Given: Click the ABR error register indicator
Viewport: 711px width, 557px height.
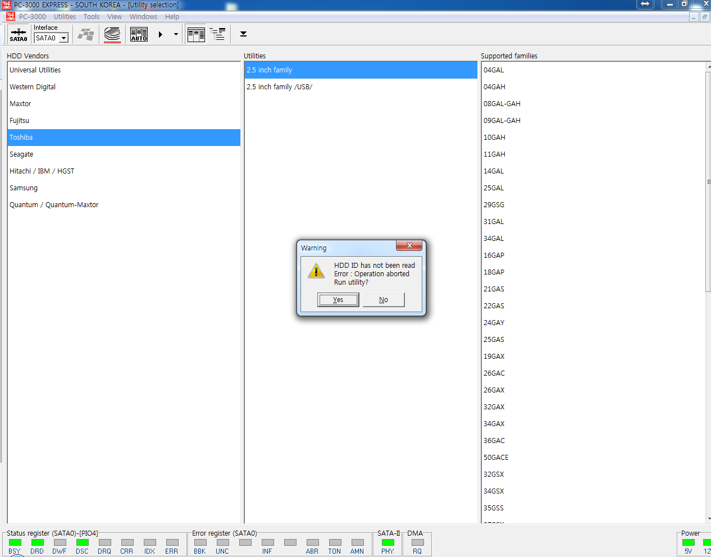Looking at the screenshot, I should (313, 542).
